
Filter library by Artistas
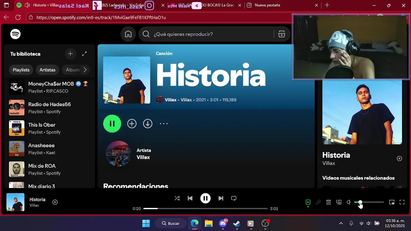(x=48, y=70)
